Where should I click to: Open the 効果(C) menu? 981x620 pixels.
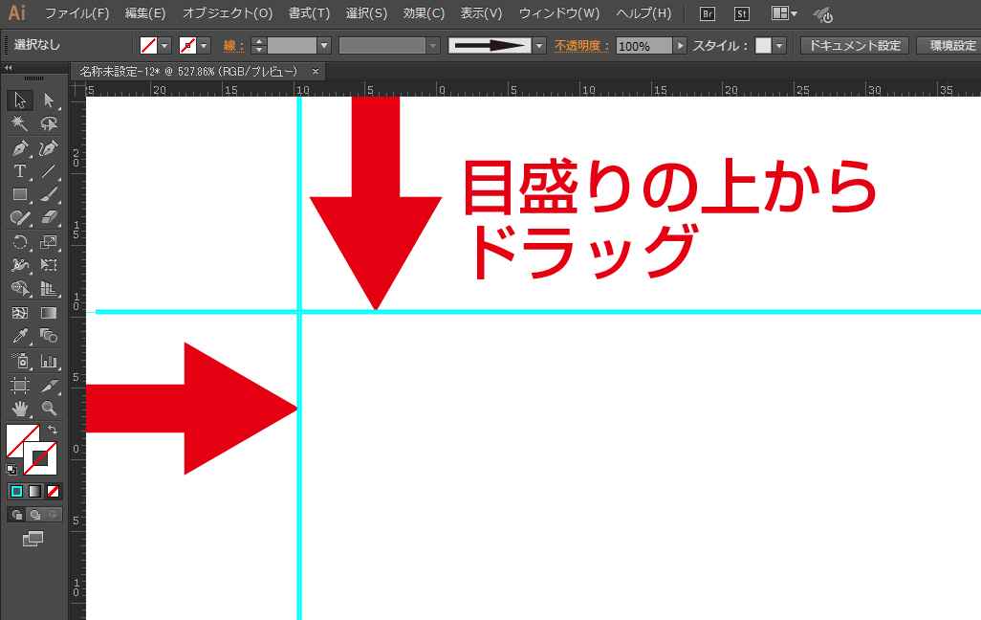(x=424, y=13)
